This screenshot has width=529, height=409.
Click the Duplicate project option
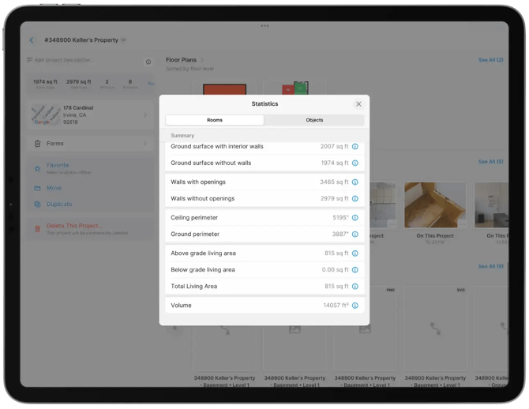pyautogui.click(x=59, y=204)
